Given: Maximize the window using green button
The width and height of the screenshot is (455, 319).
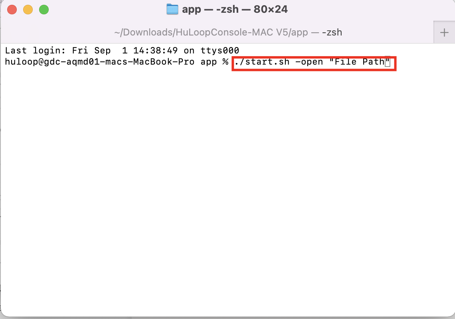Looking at the screenshot, I should [x=44, y=10].
